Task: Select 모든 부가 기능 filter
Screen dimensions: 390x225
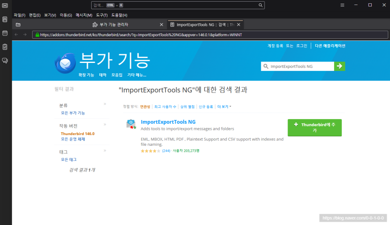Action: [x=73, y=113]
